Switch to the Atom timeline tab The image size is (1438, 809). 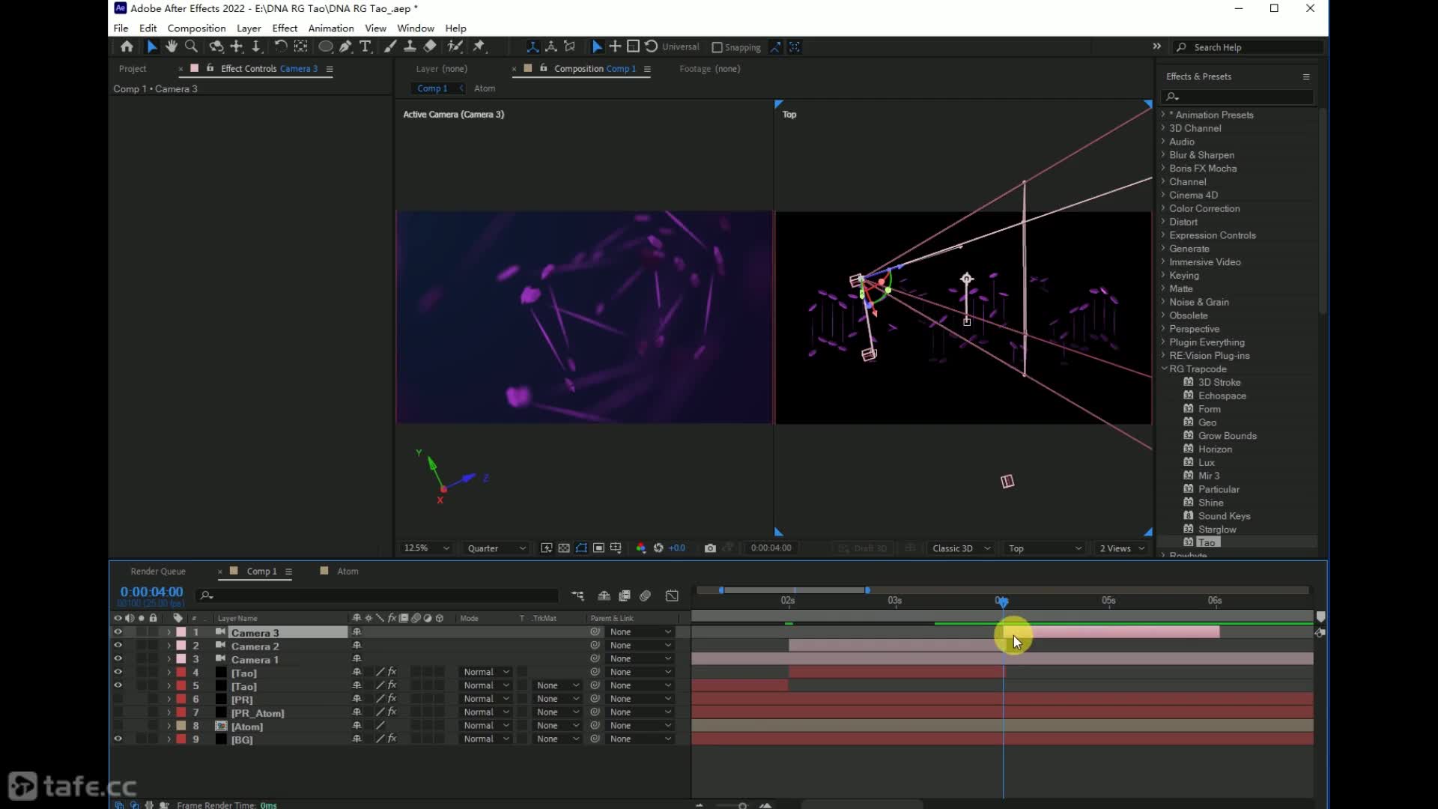[x=348, y=572]
